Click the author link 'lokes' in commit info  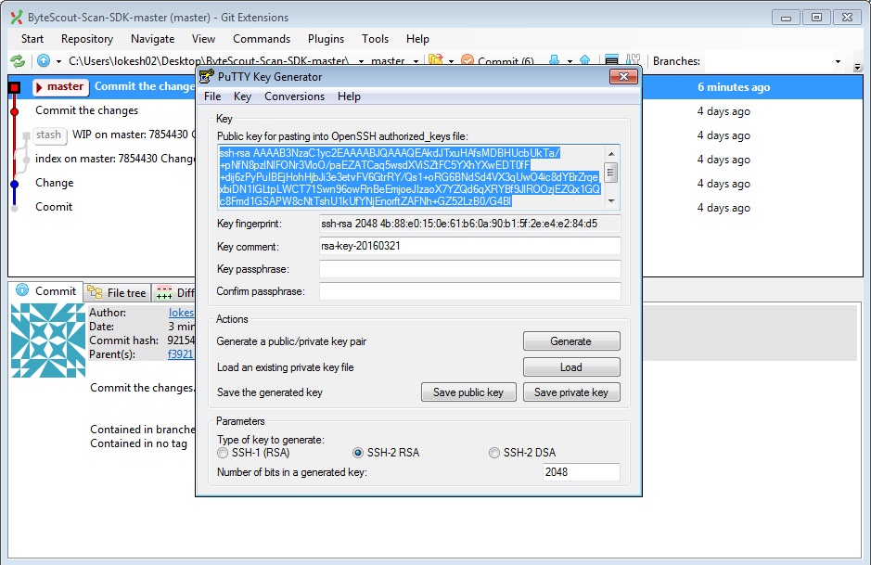(181, 313)
